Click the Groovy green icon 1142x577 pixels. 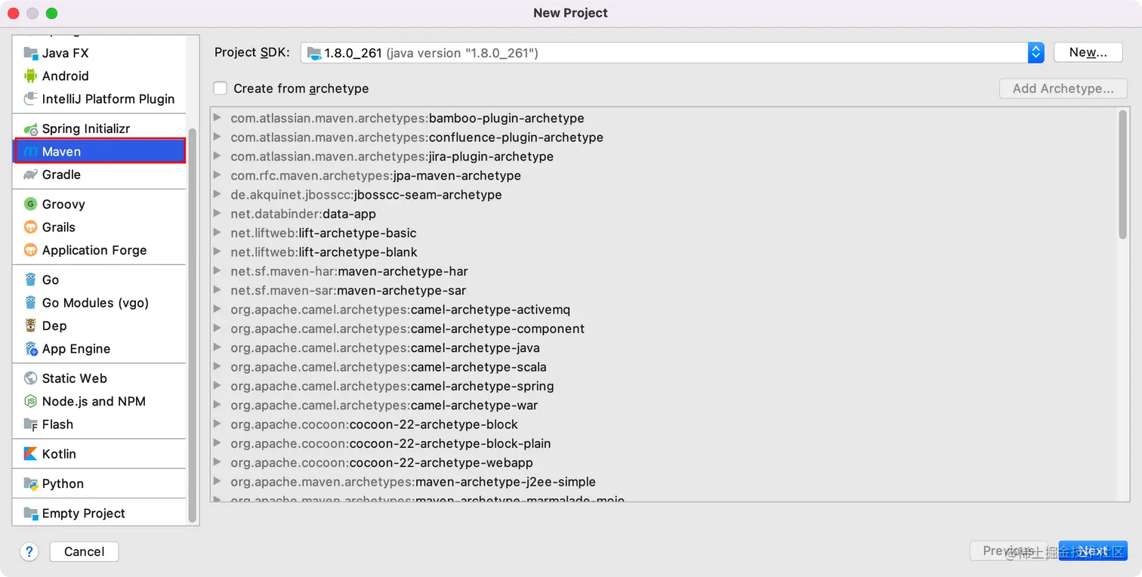[30, 204]
